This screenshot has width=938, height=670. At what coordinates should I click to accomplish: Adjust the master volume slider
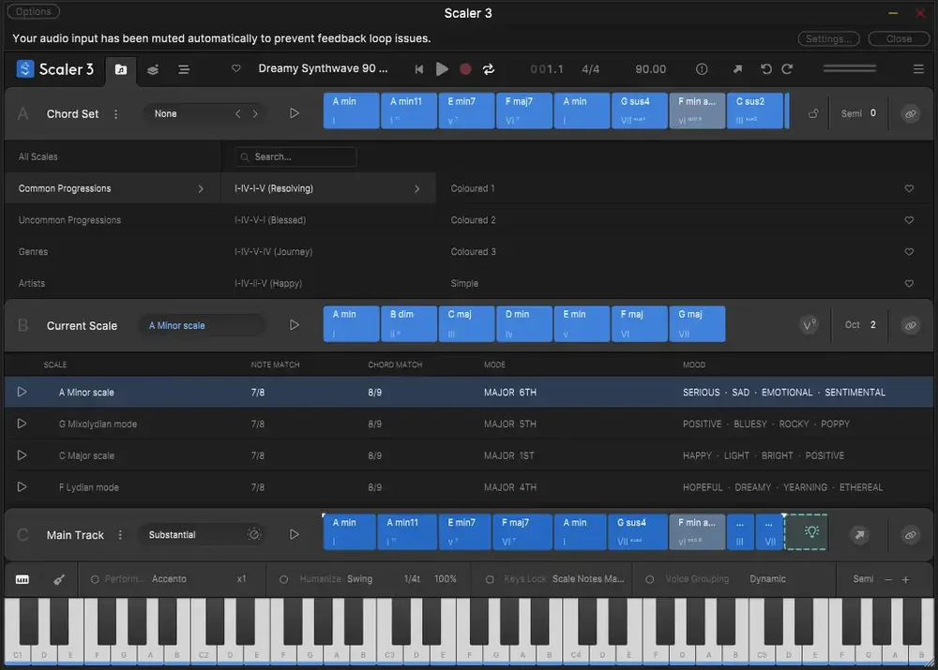point(850,68)
